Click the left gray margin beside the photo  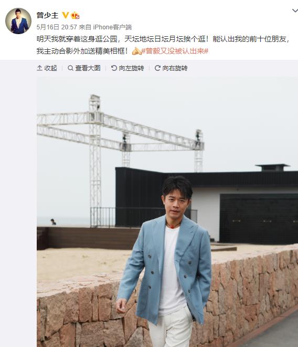coord(18,204)
